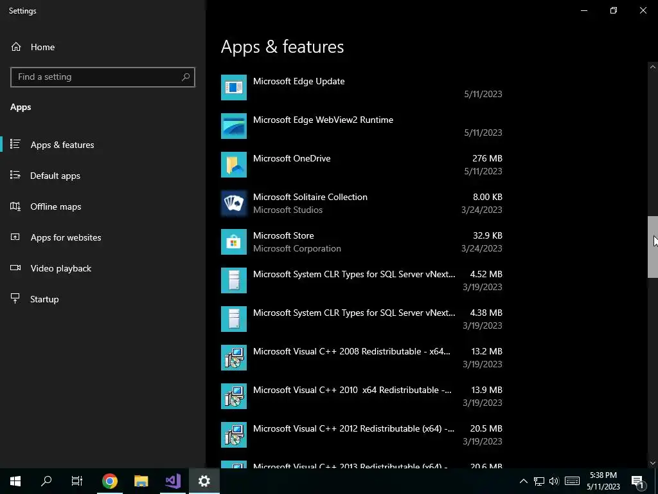Open File Explorer from the taskbar
Image resolution: width=658 pixels, height=494 pixels.
point(141,481)
